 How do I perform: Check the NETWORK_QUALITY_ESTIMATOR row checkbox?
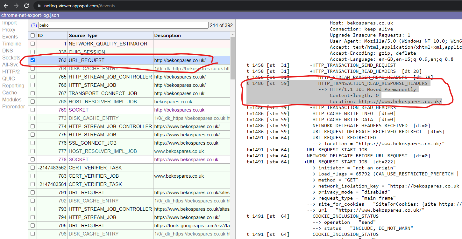coord(32,44)
